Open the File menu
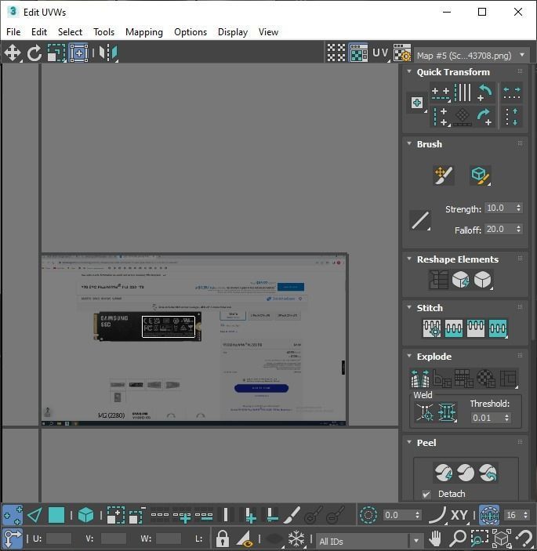Screen dimensions: 537x551 click(x=13, y=32)
